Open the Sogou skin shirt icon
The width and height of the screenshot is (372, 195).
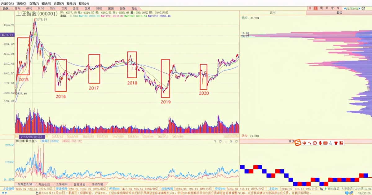[x=336, y=143]
